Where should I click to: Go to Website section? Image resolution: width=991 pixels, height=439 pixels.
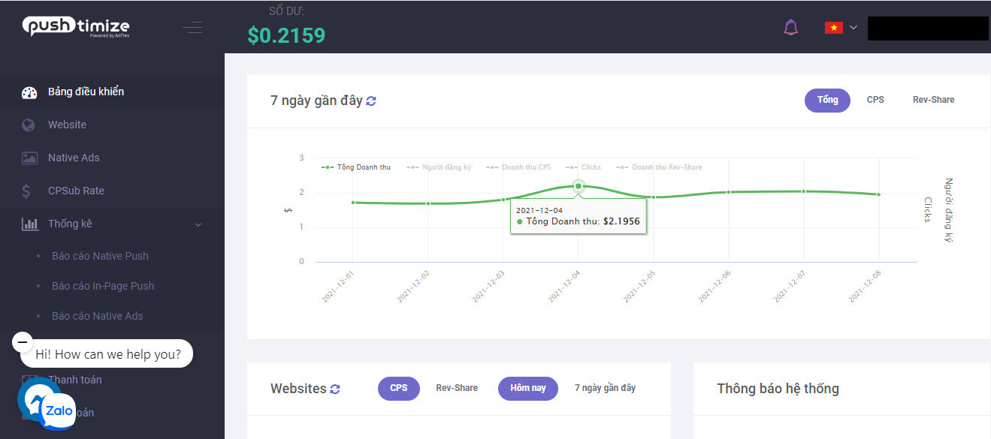point(67,125)
